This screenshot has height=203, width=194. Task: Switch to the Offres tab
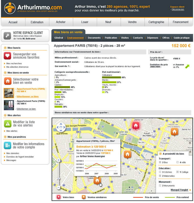tap(166, 38)
